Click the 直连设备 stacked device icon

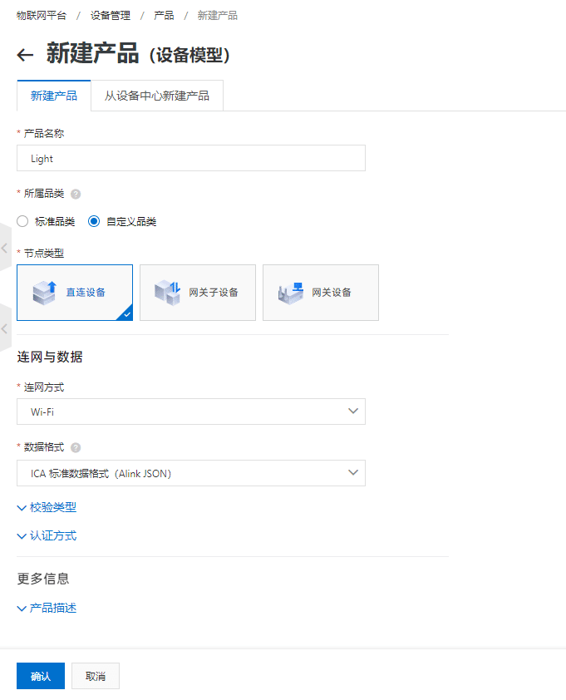pos(45,293)
